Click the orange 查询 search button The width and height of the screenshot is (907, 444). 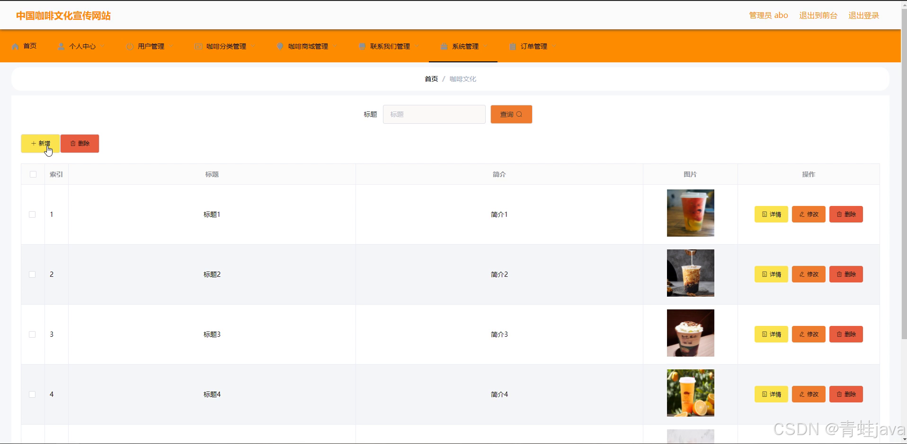tap(511, 114)
